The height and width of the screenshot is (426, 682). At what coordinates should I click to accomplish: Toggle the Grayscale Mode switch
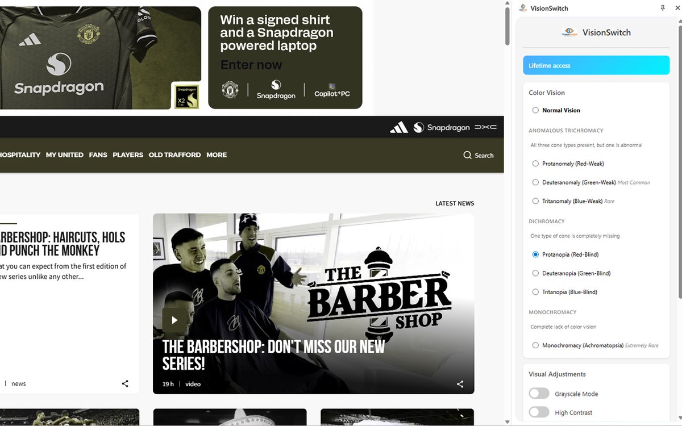pyautogui.click(x=539, y=394)
